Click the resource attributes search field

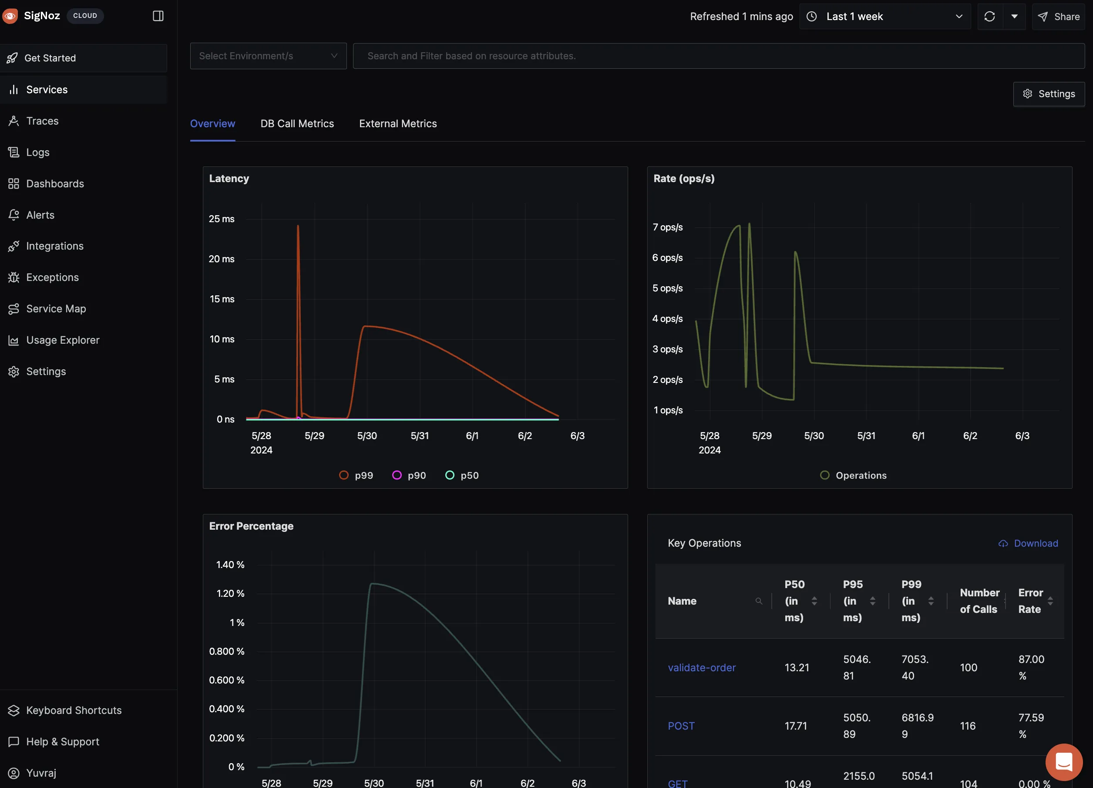pos(718,56)
